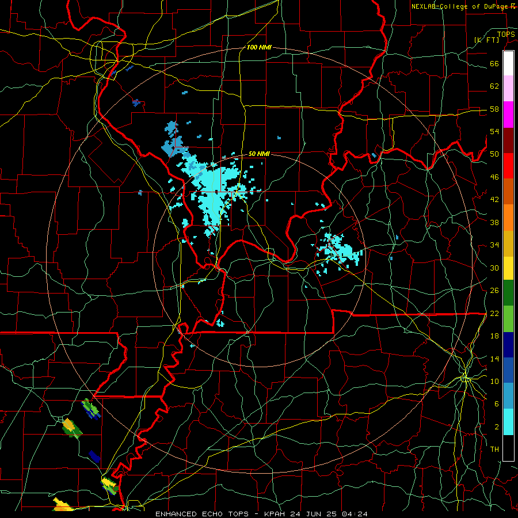Click the 50 NMI range ring label
This screenshot has width=518, height=518.
pyautogui.click(x=259, y=154)
